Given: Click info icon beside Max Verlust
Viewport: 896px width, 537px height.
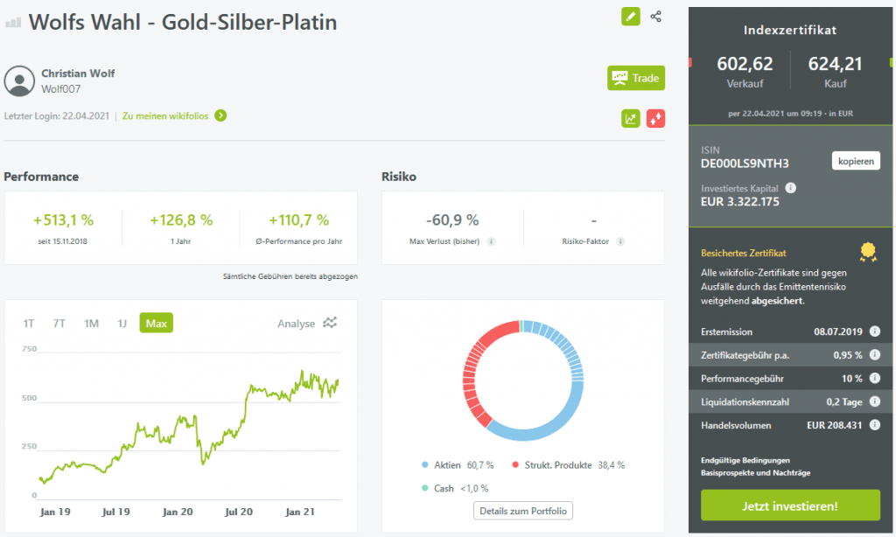Looking at the screenshot, I should point(492,241).
